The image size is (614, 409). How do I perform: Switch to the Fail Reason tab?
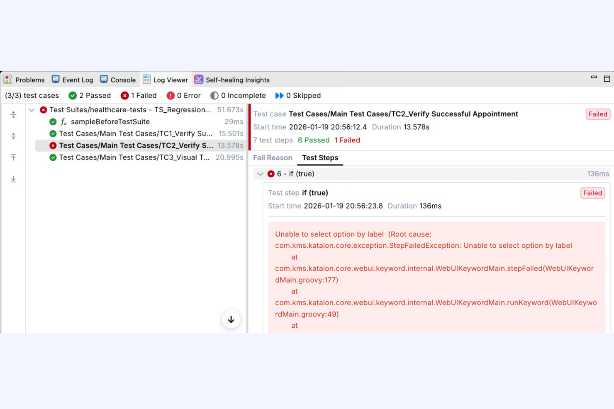click(273, 158)
